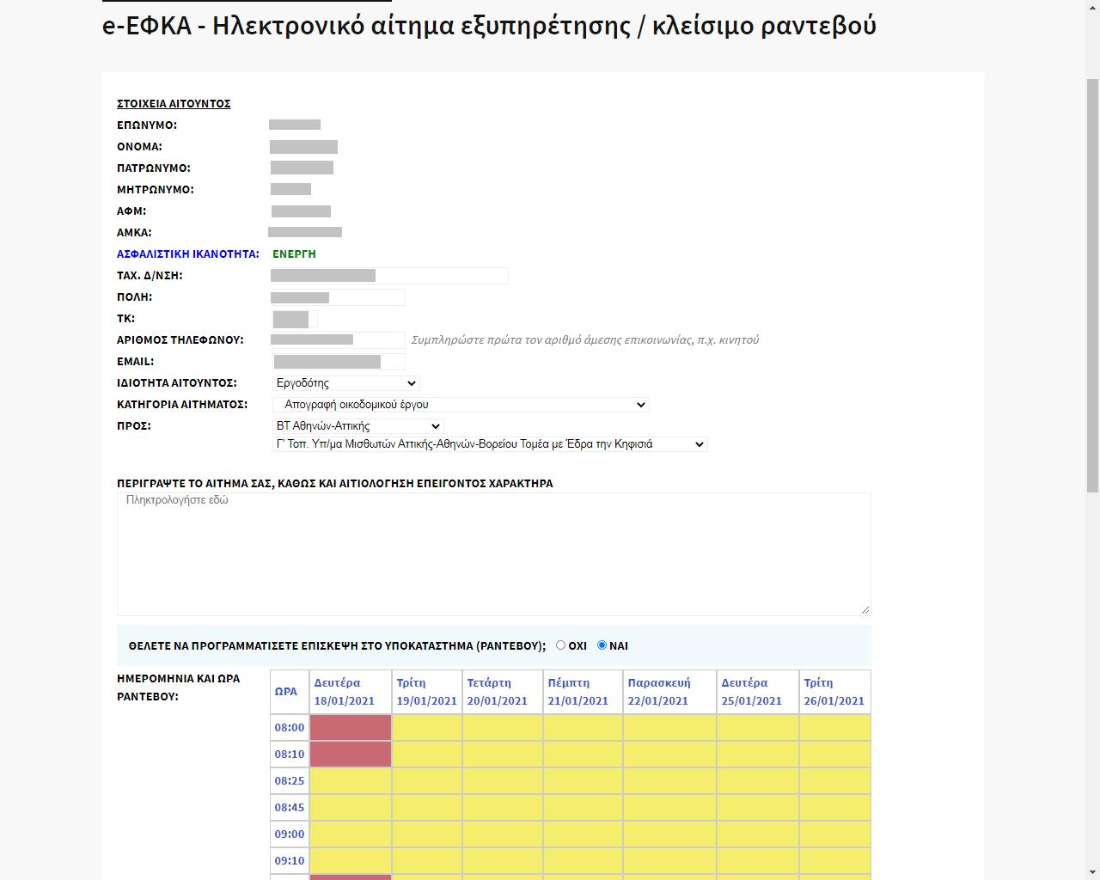Click the ΤΑΧ. Δ/ΝΣΗ address field
The width and height of the screenshot is (1100, 880).
389,276
